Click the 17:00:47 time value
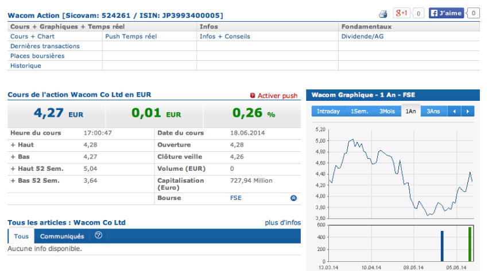The width and height of the screenshot is (488, 271). (98, 133)
